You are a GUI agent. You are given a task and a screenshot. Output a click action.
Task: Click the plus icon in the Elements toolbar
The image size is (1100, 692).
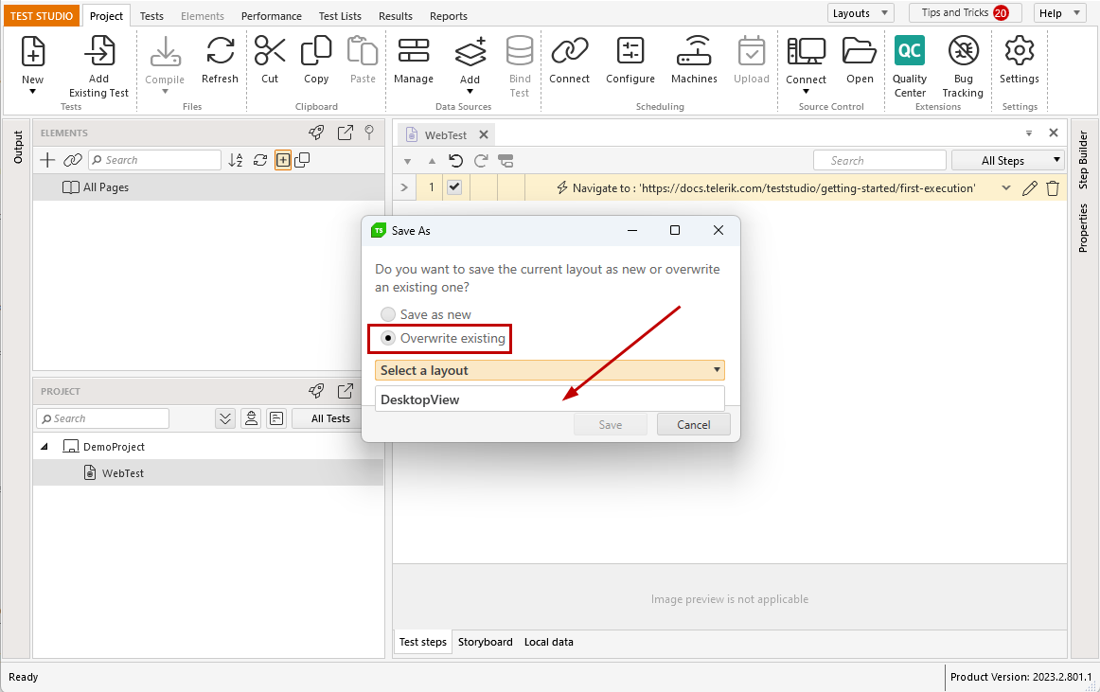[x=47, y=160]
